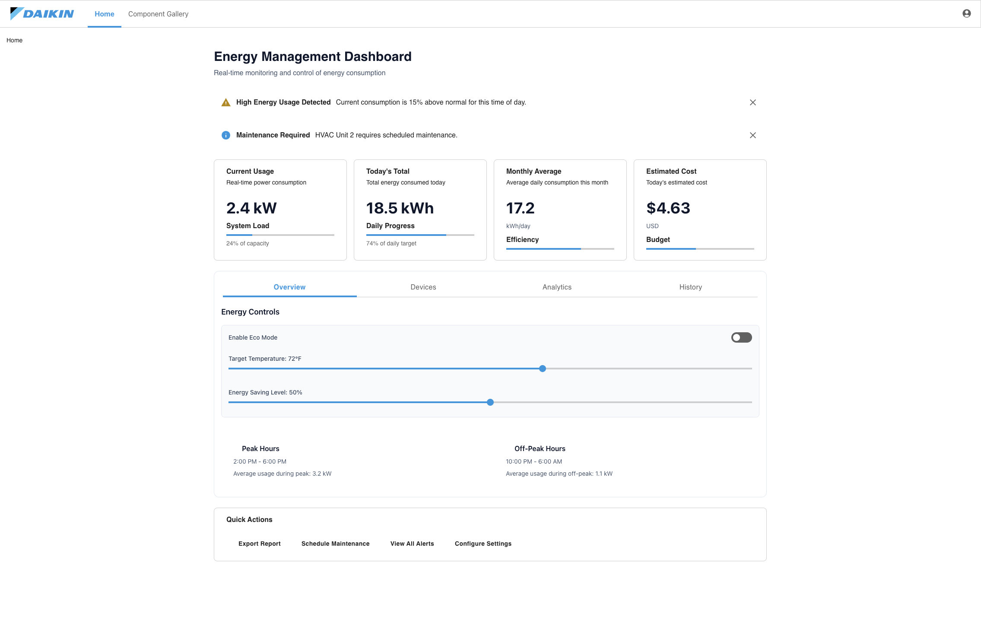
Task: Dismiss the Maintenance Required alert
Action: (x=752, y=135)
